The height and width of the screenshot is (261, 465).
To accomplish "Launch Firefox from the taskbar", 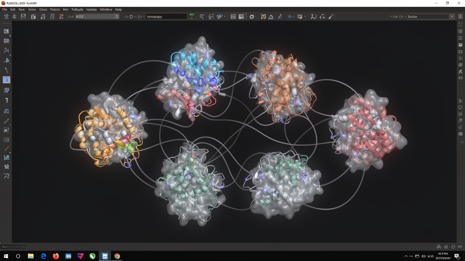I will tap(56, 256).
